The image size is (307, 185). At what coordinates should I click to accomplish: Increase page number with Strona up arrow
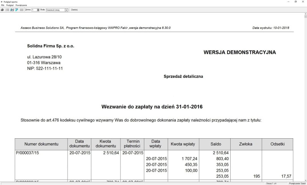(38, 9)
